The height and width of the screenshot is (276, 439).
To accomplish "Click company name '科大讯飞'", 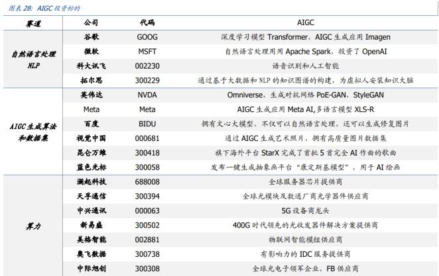I will tap(92, 66).
